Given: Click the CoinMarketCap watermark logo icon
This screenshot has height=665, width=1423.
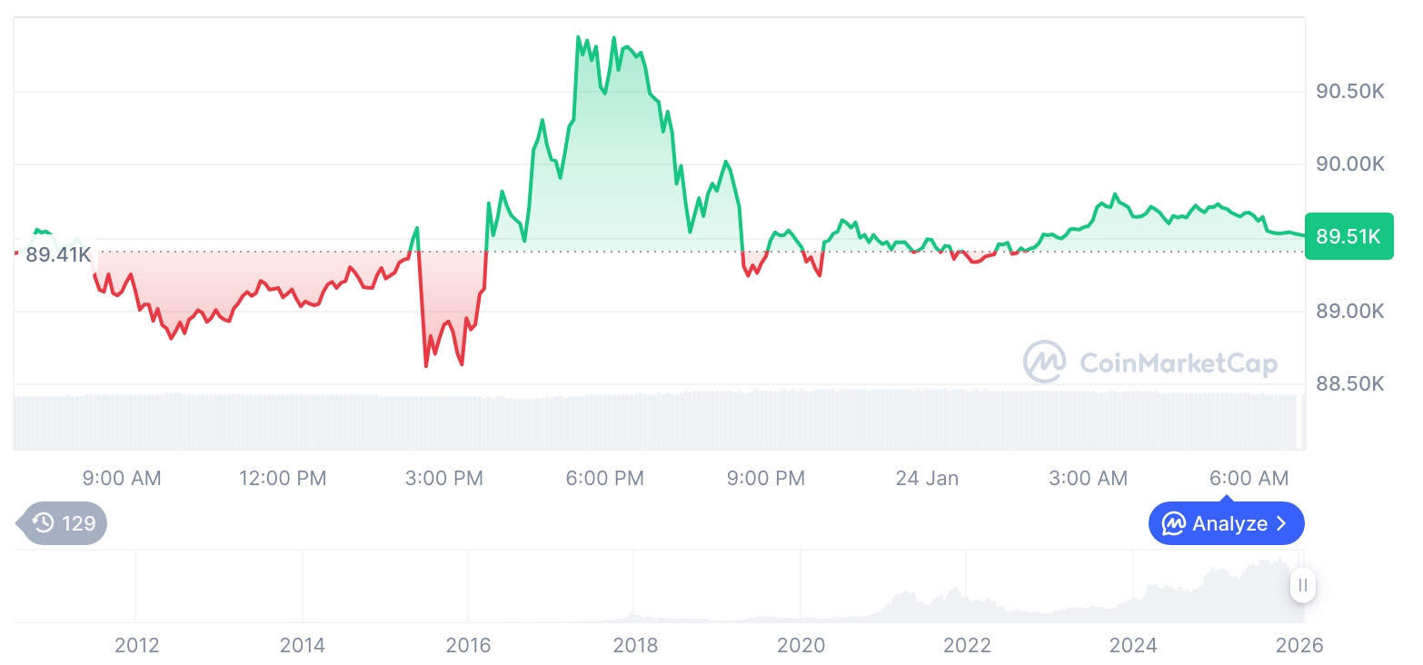Looking at the screenshot, I should [x=1045, y=362].
